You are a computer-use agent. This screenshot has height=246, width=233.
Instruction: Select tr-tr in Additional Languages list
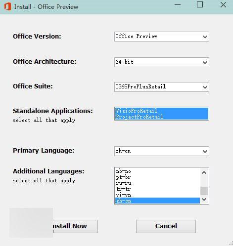click(157, 189)
